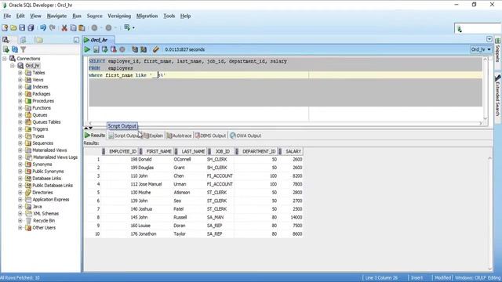Image resolution: width=502 pixels, height=282 pixels.
Task: Collapse the Connections tree node
Action: pyautogui.click(x=5, y=59)
